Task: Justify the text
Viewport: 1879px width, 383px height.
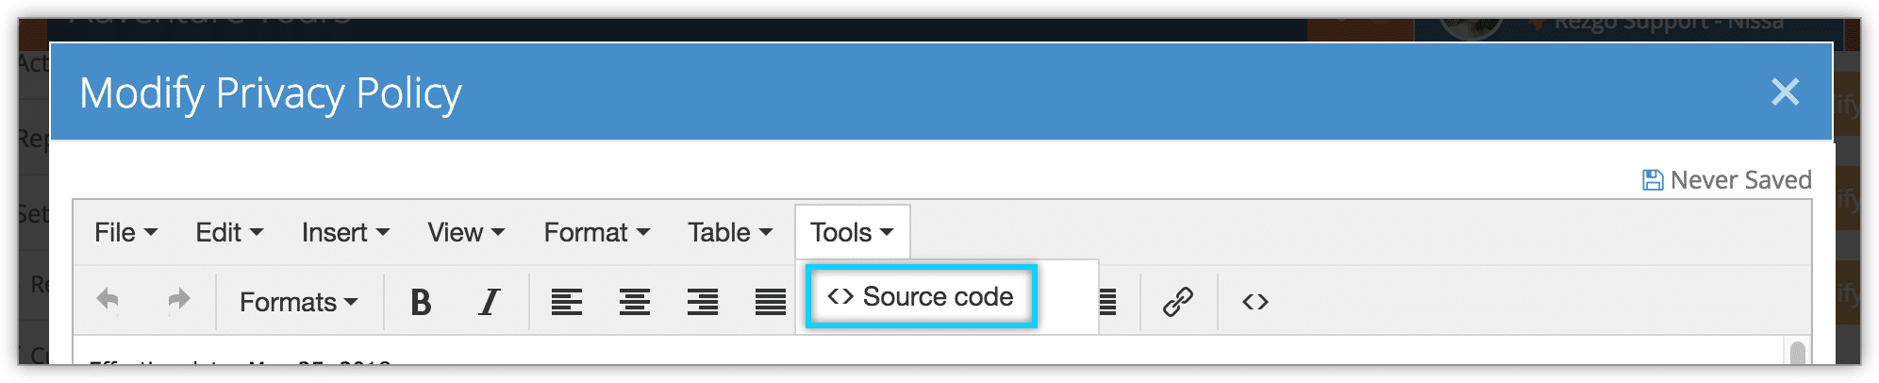Action: [771, 302]
